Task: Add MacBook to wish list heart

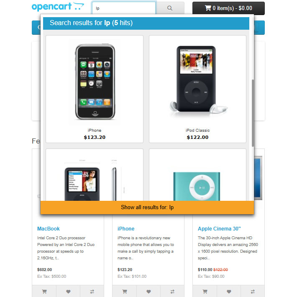Action: pos(68,291)
